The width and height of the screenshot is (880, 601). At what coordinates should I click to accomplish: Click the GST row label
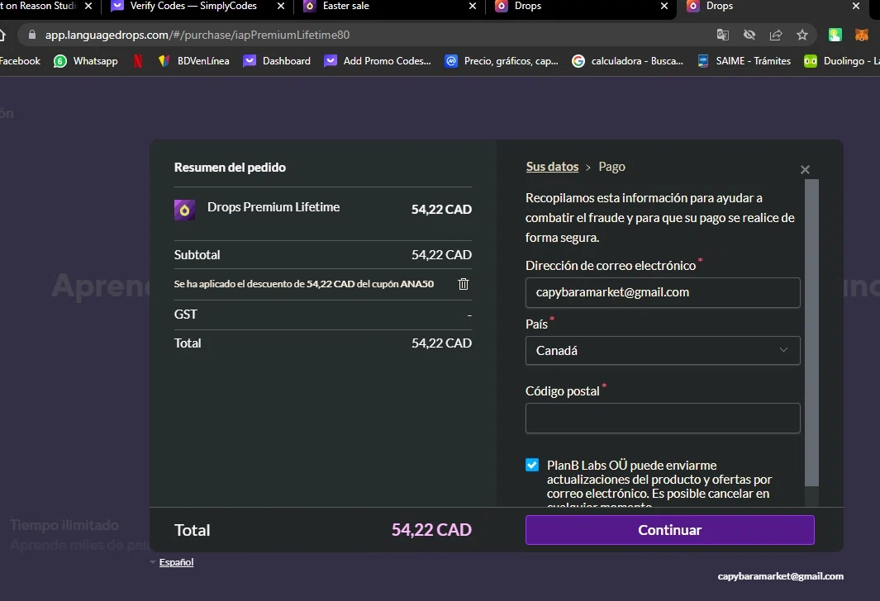(x=185, y=315)
